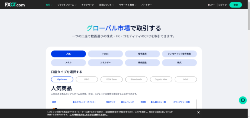Screen dimensions: 250x118
Task: Expand the プラットフォーム dropdown menu
Action: tap(67, 5)
